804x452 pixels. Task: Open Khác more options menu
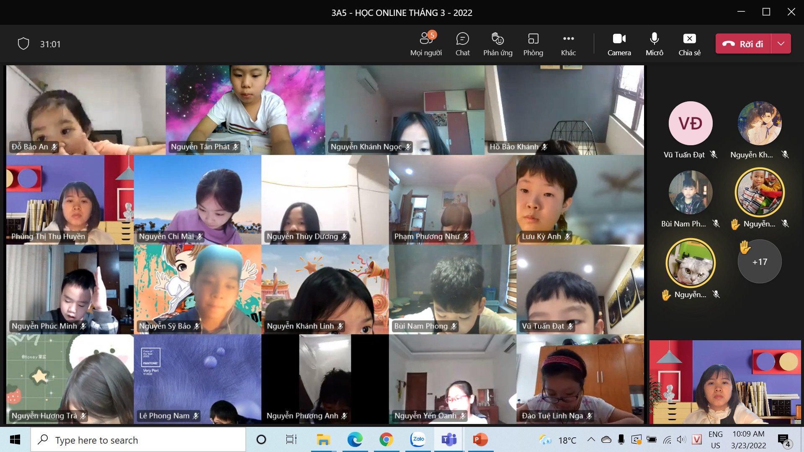tap(568, 44)
